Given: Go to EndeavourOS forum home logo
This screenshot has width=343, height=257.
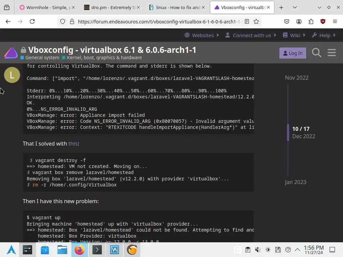Looking at the screenshot, I should point(11,53).
